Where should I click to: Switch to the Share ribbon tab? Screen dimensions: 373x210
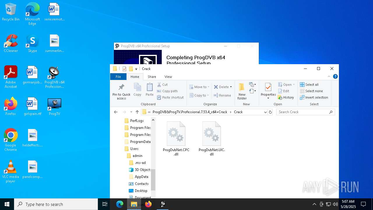click(152, 77)
